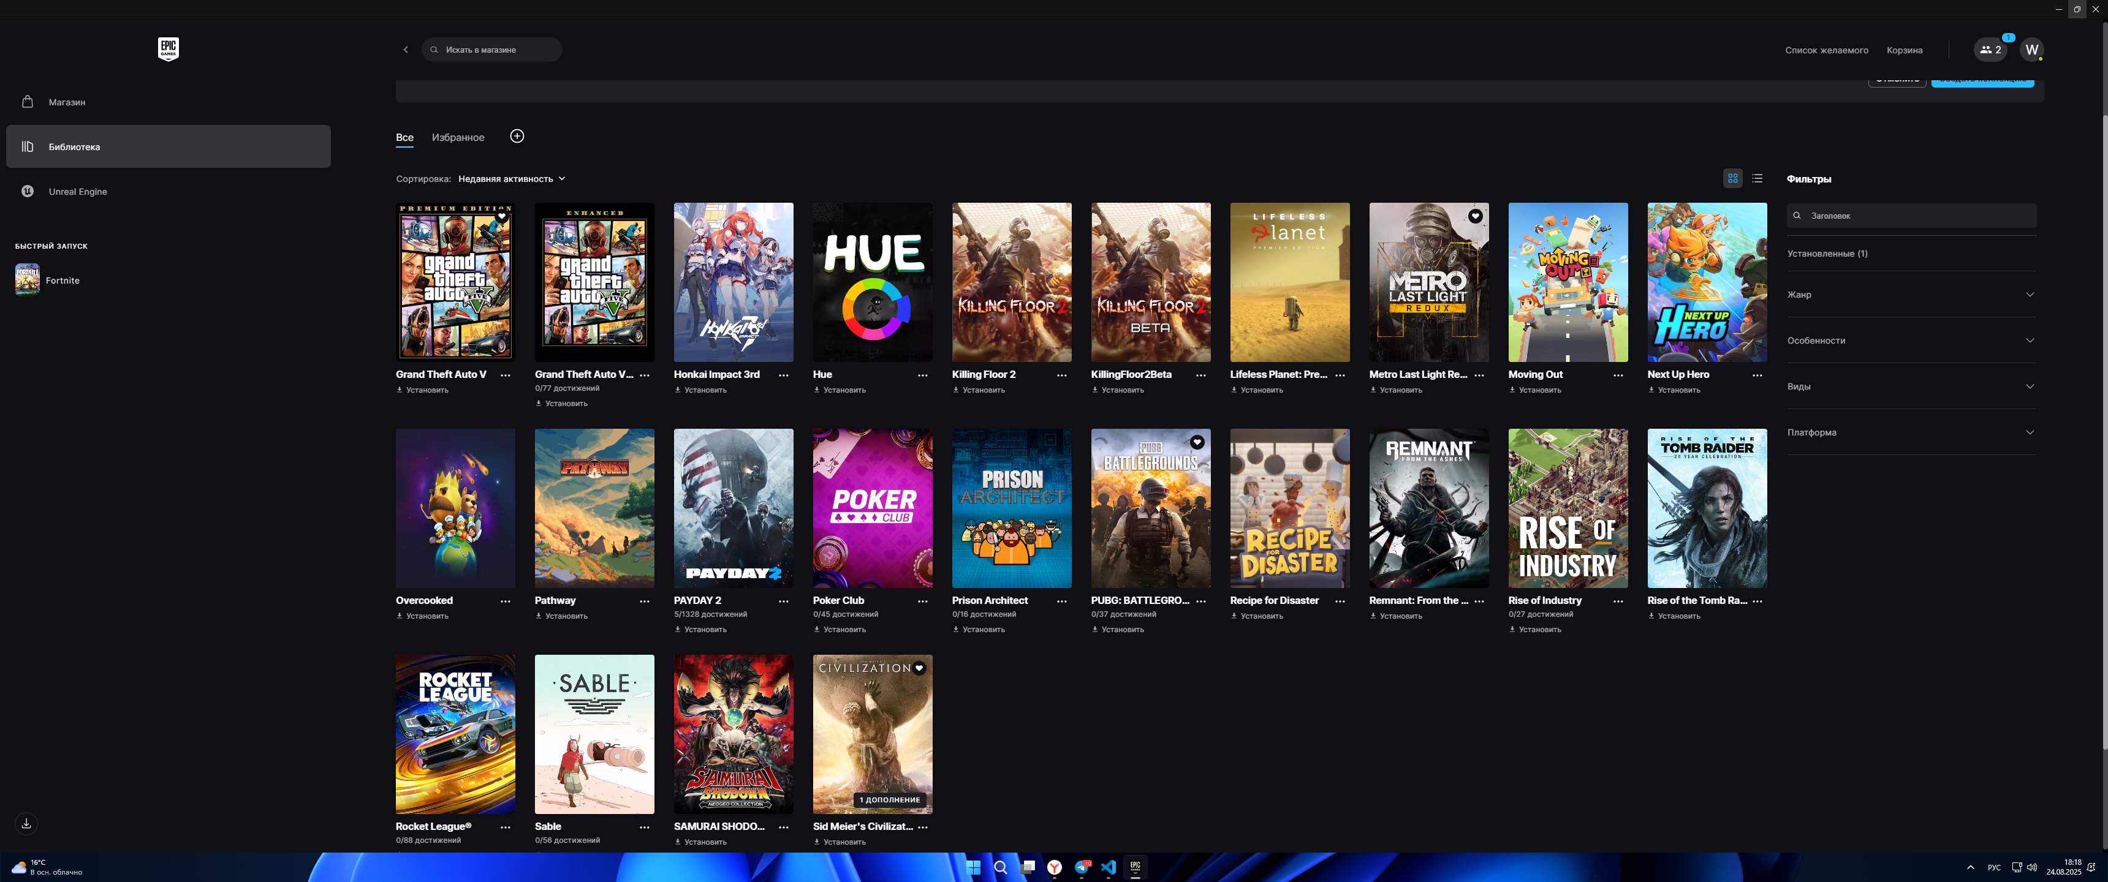Open Корзина link
Screen dimensions: 2108x882
point(1904,51)
